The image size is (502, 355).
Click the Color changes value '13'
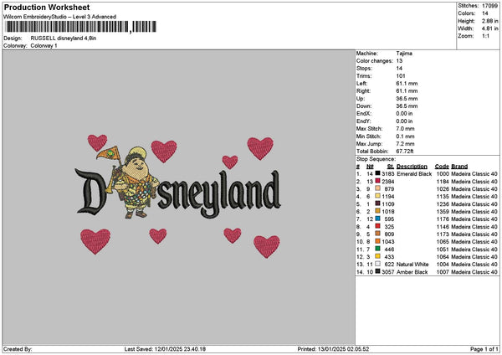399,61
